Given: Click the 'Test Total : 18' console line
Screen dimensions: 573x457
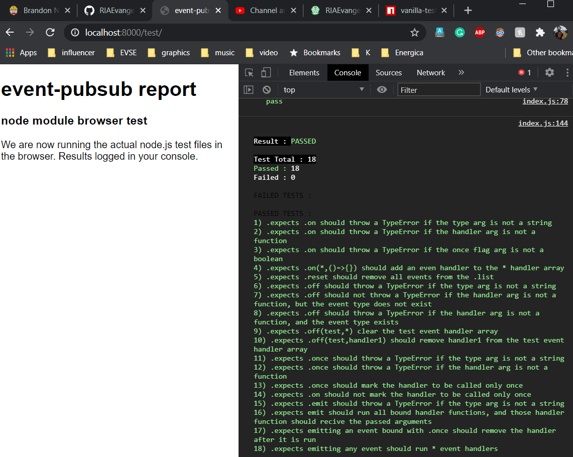Looking at the screenshot, I should pos(285,159).
